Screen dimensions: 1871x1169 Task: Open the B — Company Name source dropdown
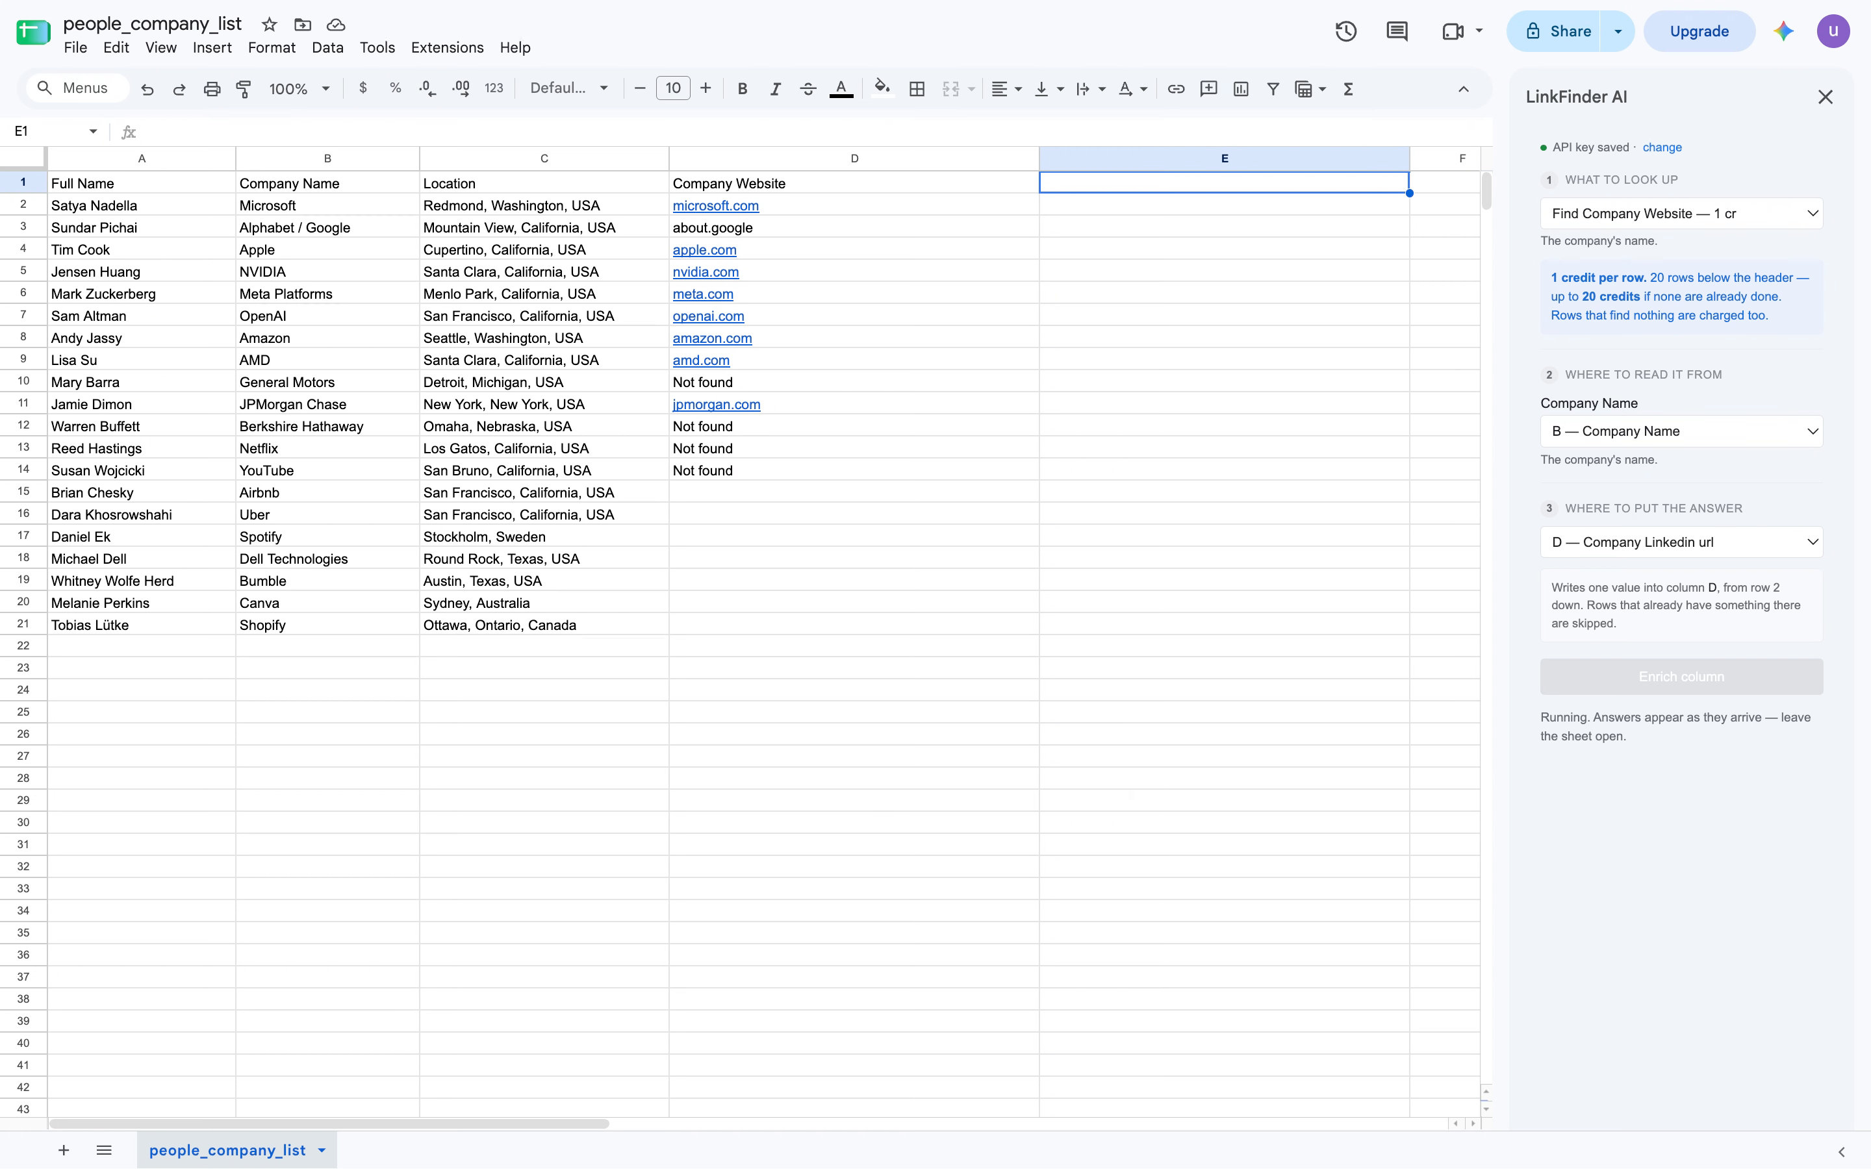point(1681,431)
